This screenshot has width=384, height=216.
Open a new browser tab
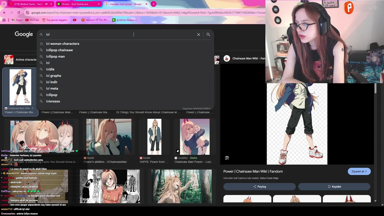point(154,4)
